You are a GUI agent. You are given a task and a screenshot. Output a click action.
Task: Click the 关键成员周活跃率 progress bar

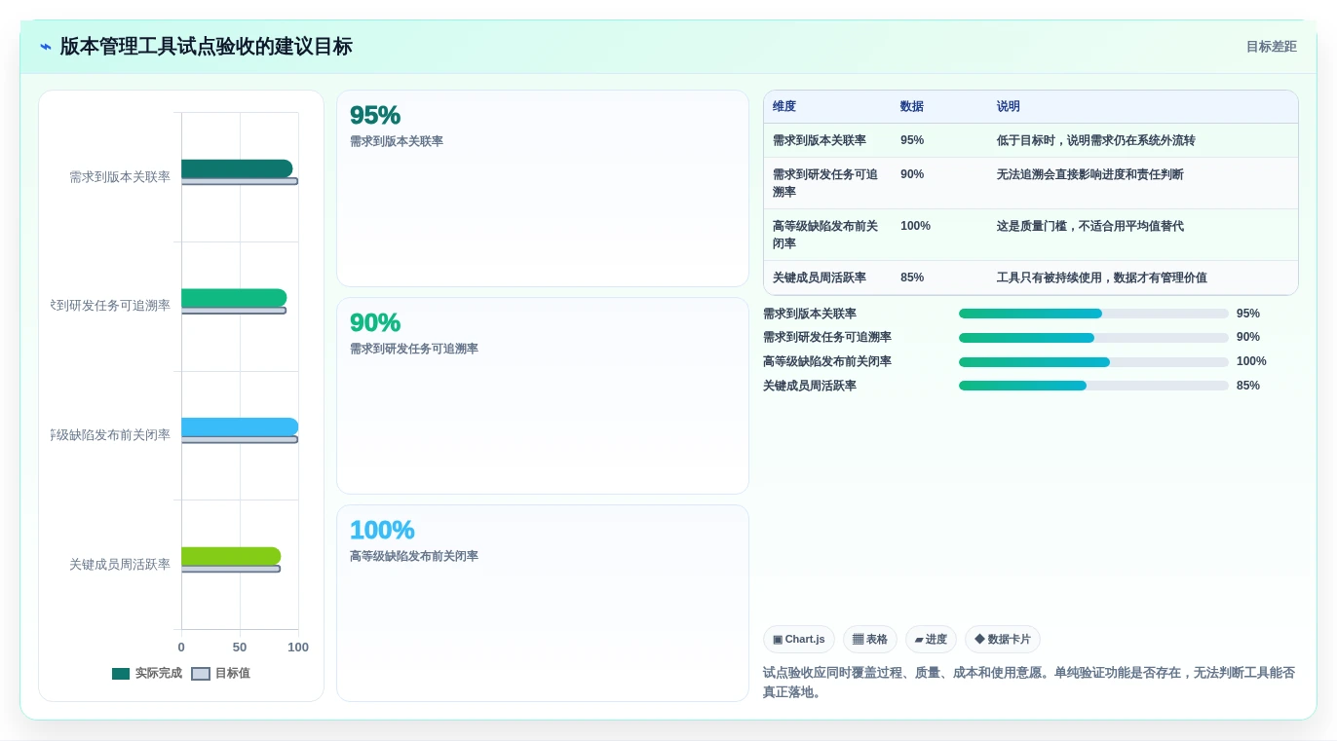(1093, 386)
